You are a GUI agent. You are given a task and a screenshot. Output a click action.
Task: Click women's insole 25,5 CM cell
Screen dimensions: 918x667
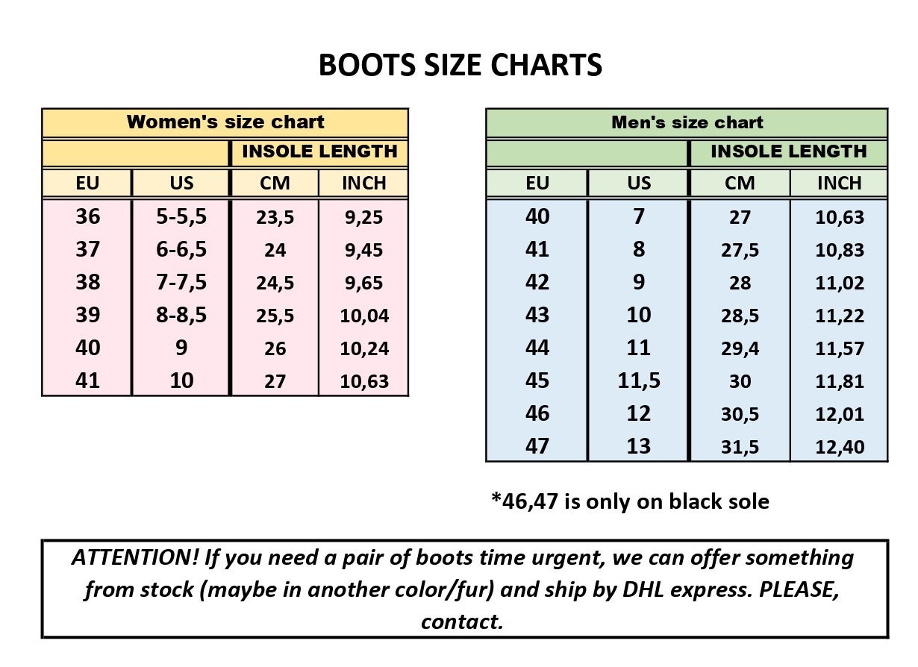[275, 316]
